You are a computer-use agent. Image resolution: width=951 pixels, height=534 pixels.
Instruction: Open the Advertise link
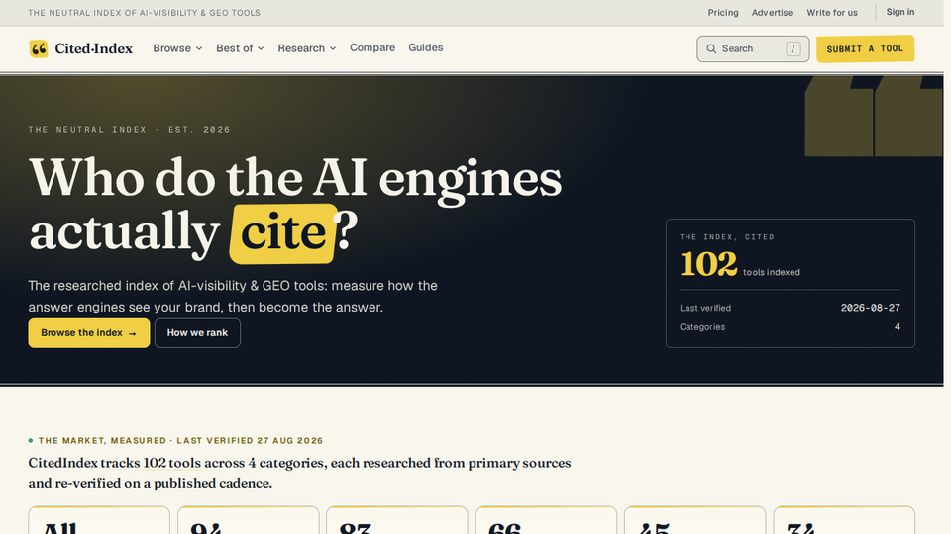(x=772, y=13)
